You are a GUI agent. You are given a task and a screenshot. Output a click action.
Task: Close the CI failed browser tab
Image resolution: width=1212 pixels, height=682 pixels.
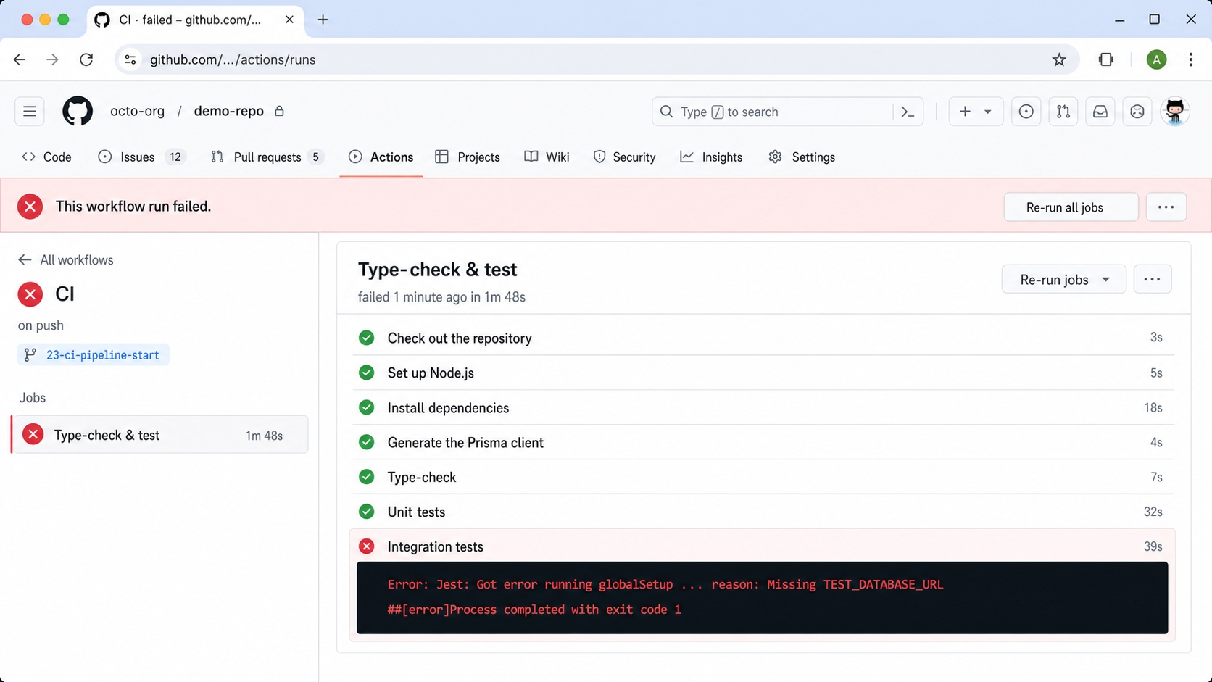click(x=289, y=20)
